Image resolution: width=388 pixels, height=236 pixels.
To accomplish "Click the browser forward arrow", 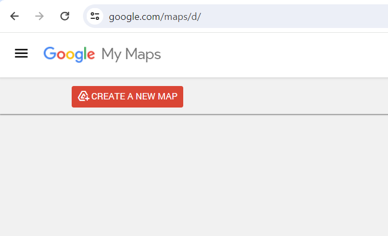I will [x=39, y=16].
